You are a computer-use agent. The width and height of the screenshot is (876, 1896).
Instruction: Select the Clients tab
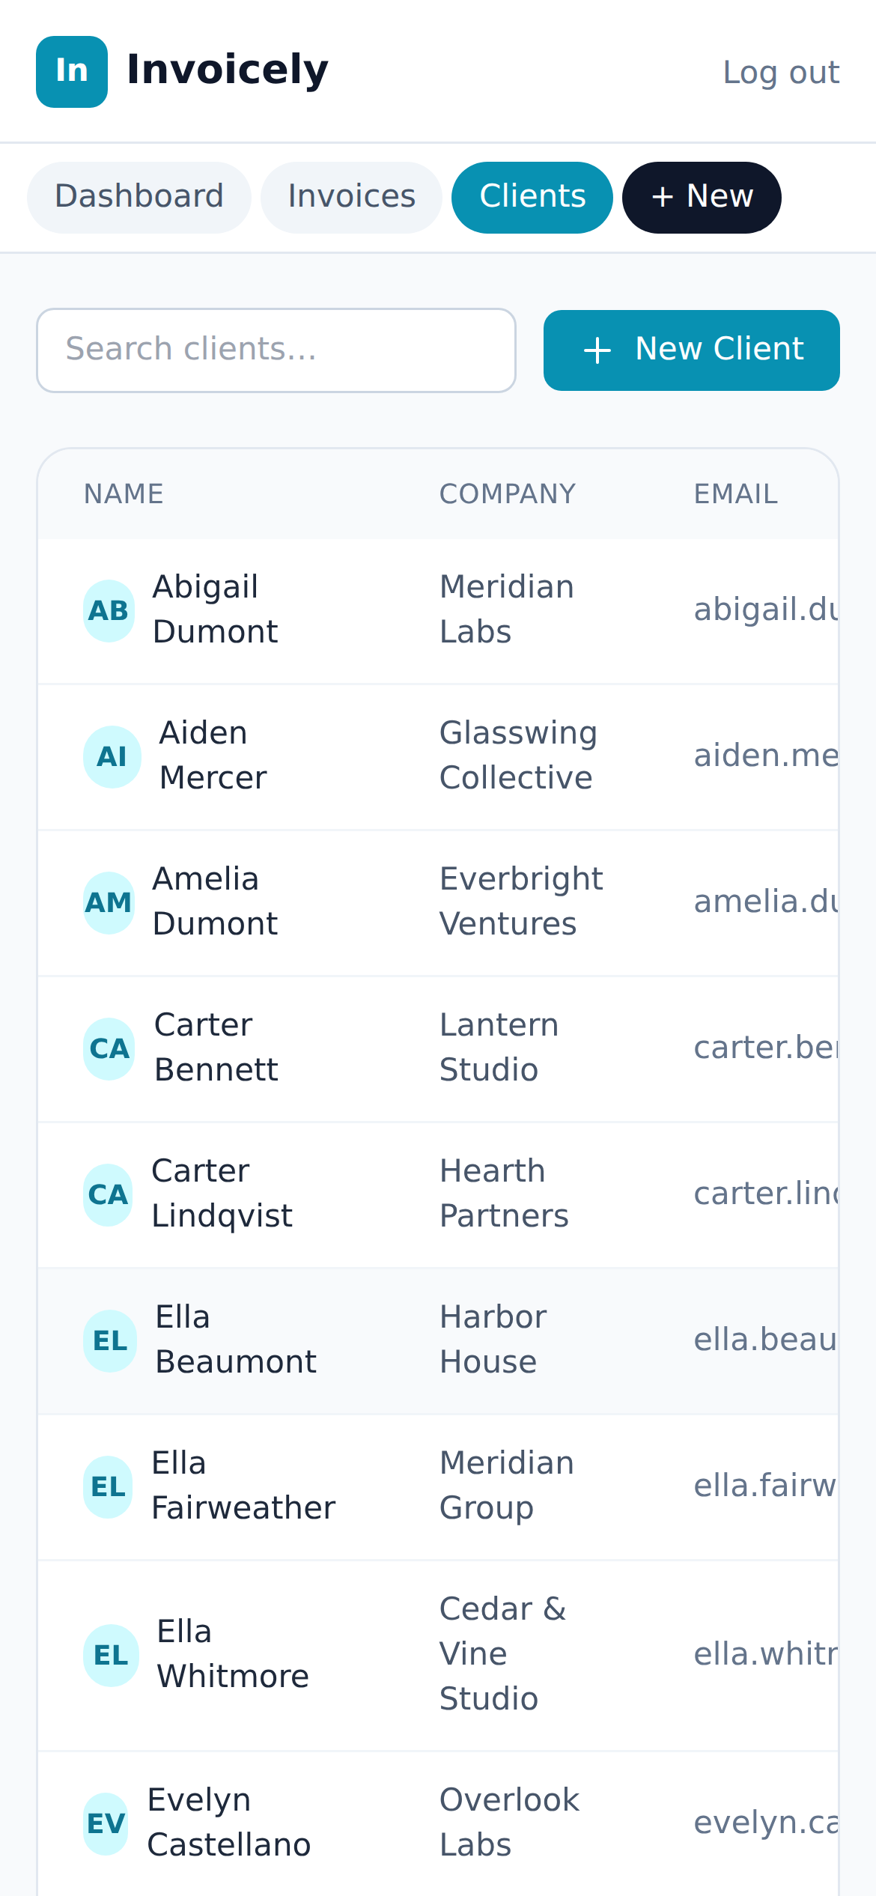532,198
